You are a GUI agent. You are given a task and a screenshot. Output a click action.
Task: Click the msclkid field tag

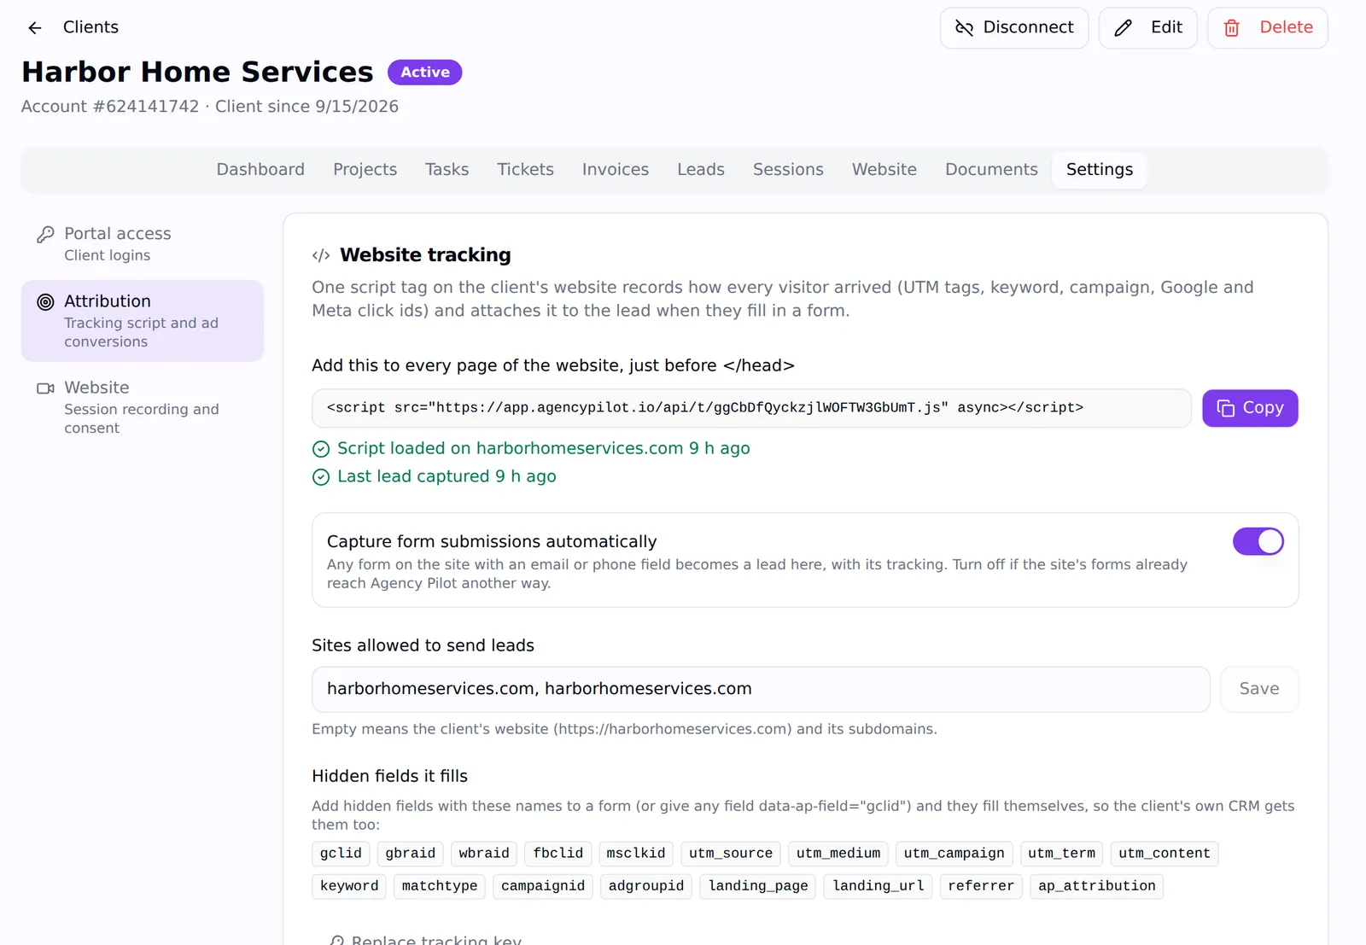click(636, 854)
